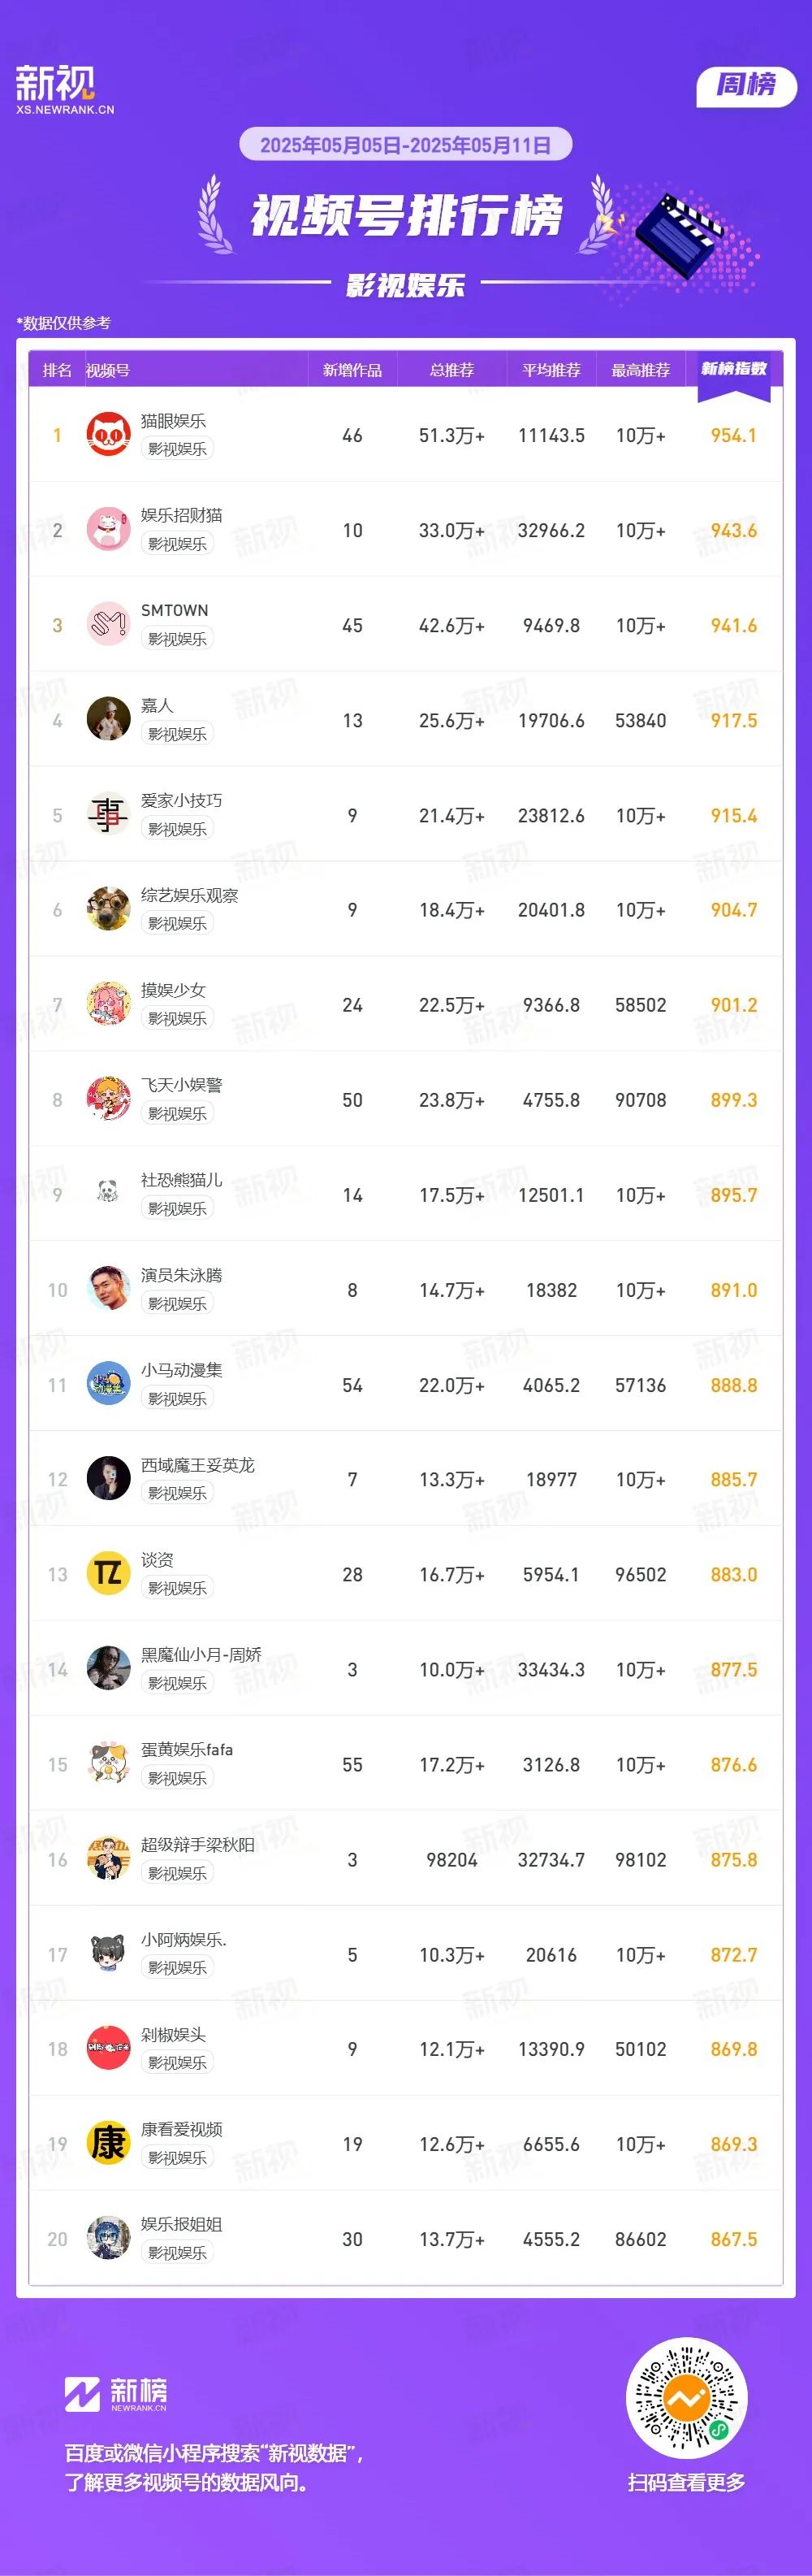
Task: Click the clapperboard graphic near title
Action: [x=677, y=234]
